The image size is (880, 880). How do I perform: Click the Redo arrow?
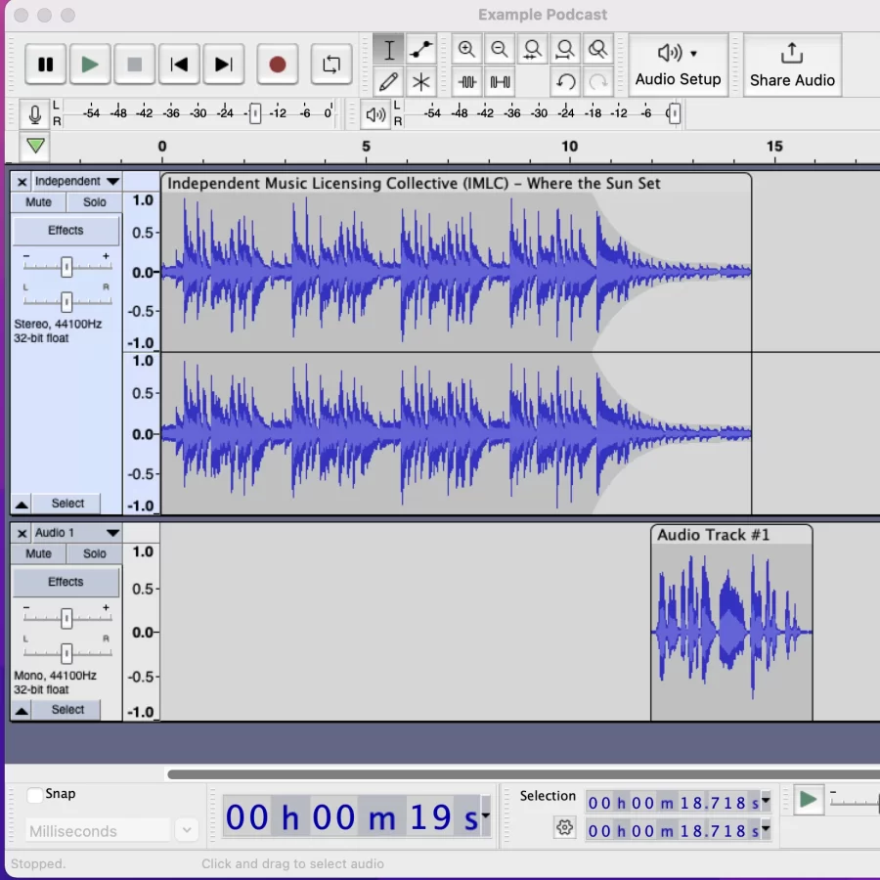597,82
